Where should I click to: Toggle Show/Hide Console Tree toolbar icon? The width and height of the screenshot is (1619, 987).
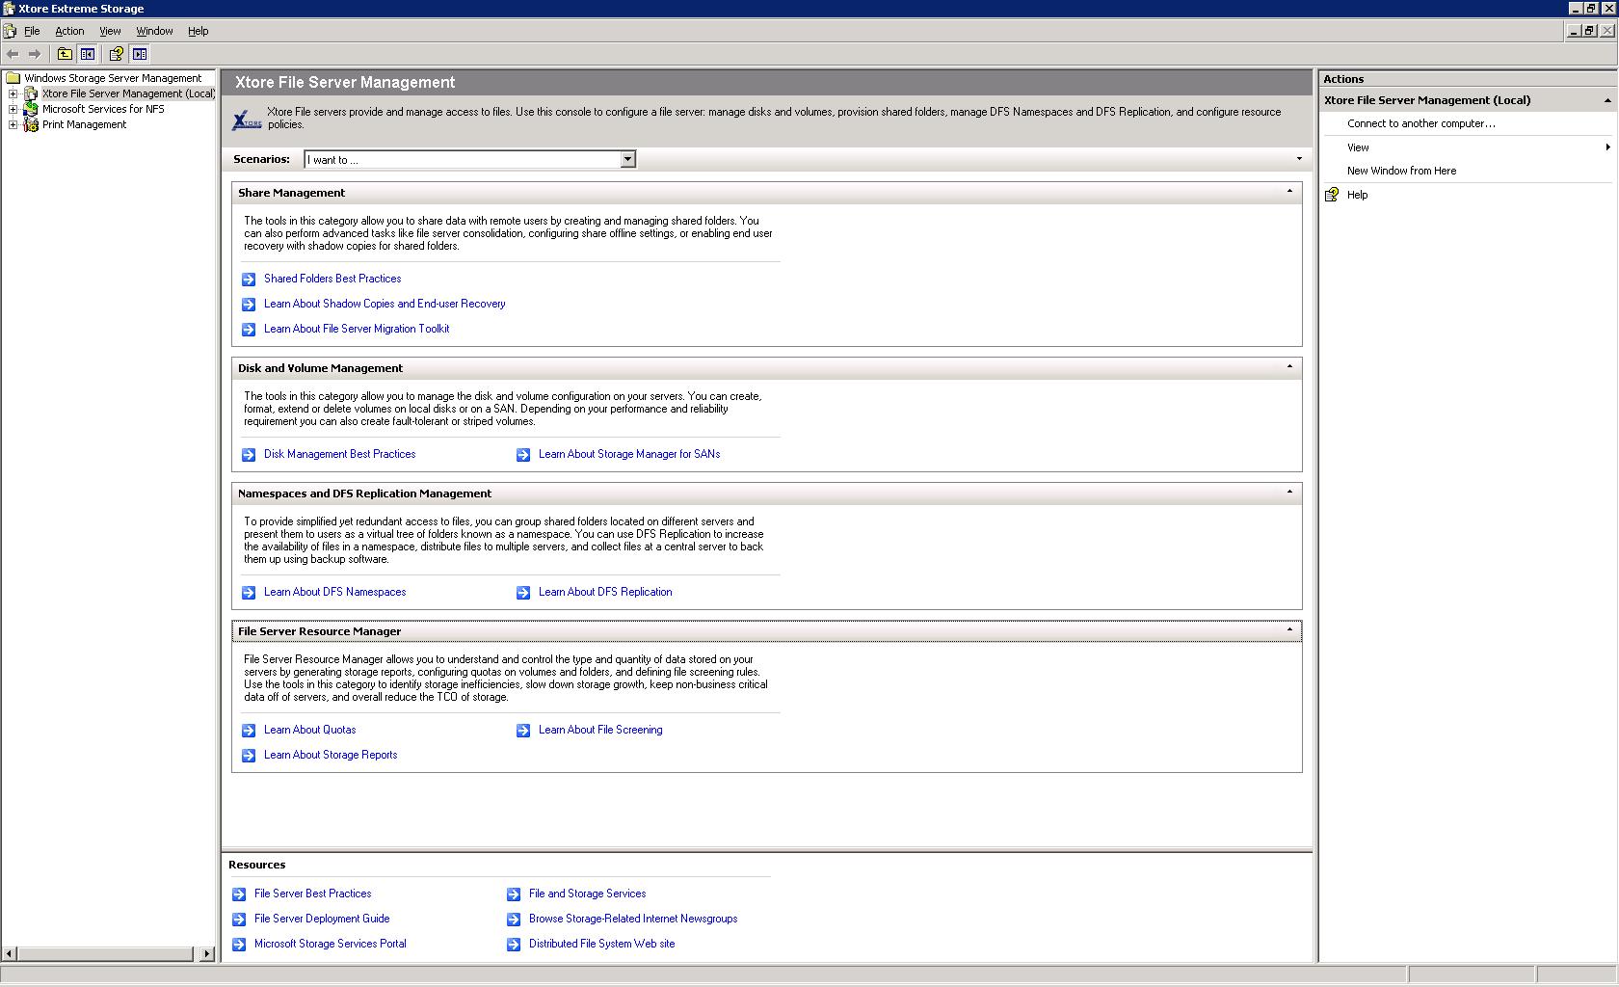click(88, 54)
